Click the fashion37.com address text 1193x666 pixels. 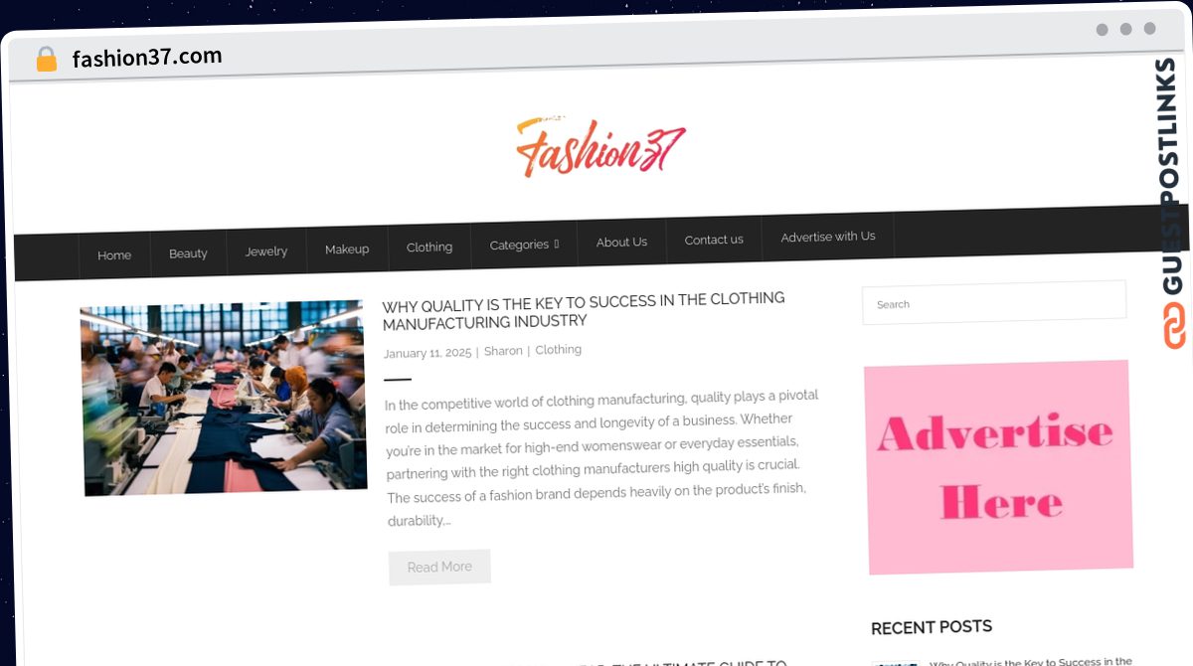click(x=147, y=58)
